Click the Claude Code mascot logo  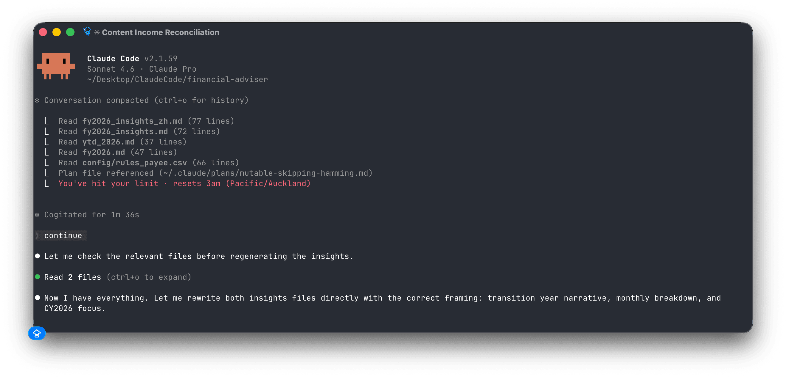pos(56,66)
